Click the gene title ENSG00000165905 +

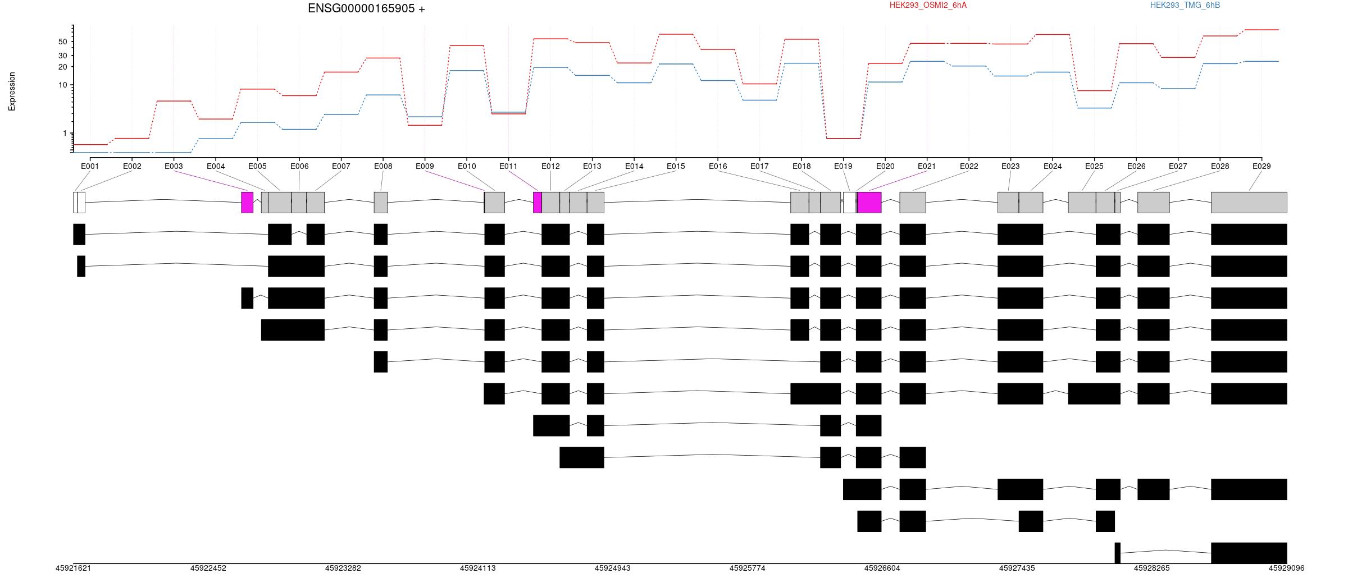(366, 8)
